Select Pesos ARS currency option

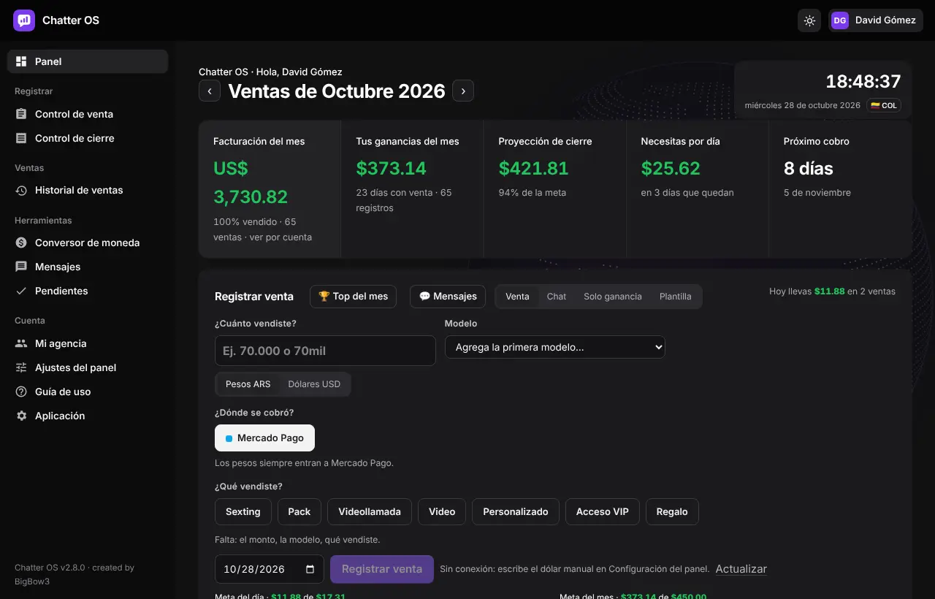click(248, 384)
